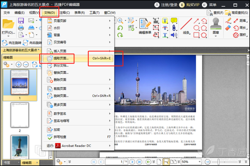Expand the 删除页面 submenu
Viewport: 250px width, 166px height.
point(78,80)
